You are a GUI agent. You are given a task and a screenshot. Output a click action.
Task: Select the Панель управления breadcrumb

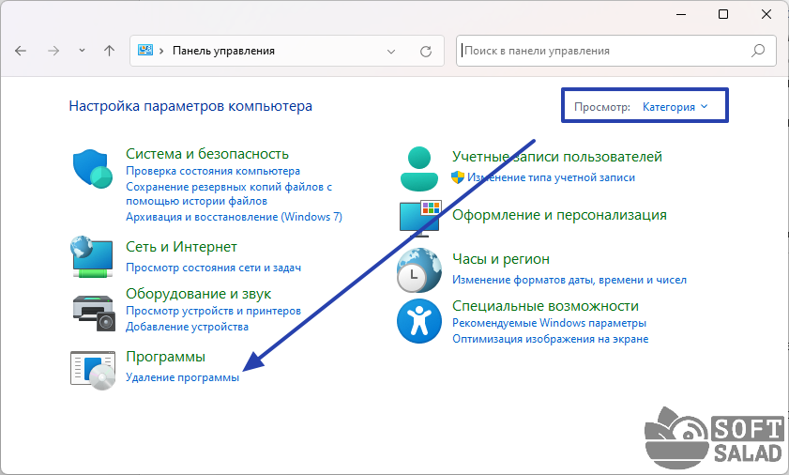click(223, 51)
